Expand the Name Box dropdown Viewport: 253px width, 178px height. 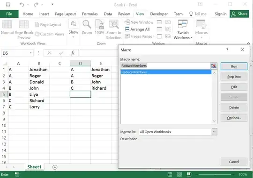30,53
